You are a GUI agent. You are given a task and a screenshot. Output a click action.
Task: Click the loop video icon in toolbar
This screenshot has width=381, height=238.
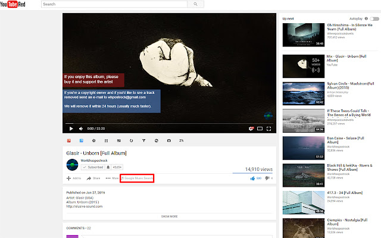point(130,140)
